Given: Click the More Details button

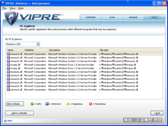Looking at the screenshot, I should [x=15, y=104].
